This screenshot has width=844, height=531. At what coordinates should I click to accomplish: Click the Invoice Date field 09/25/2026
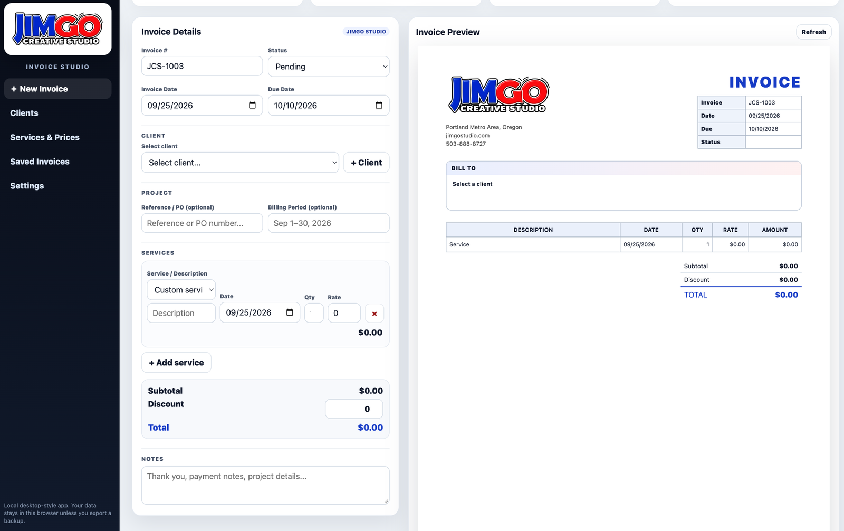(202, 106)
